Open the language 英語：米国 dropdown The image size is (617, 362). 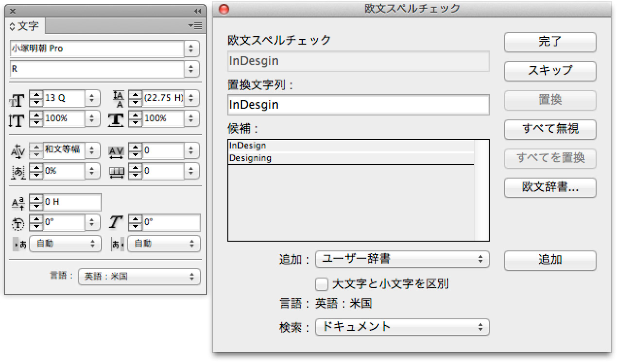pos(139,277)
